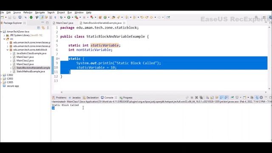
Task: Open the Help menu
Action: (x=89, y=12)
